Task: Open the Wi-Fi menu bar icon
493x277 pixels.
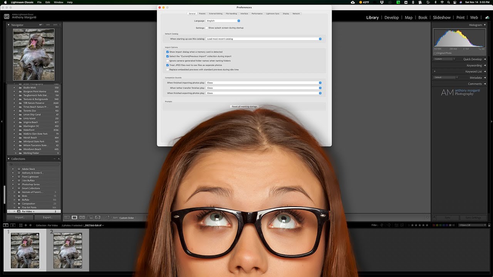Action: pos(442,2)
